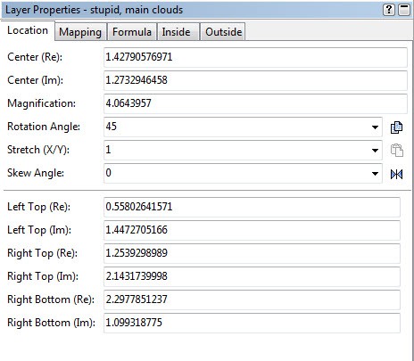Click the 'Left Top (Im):' label
Viewport: 414px width, 361px height.
[x=39, y=230]
